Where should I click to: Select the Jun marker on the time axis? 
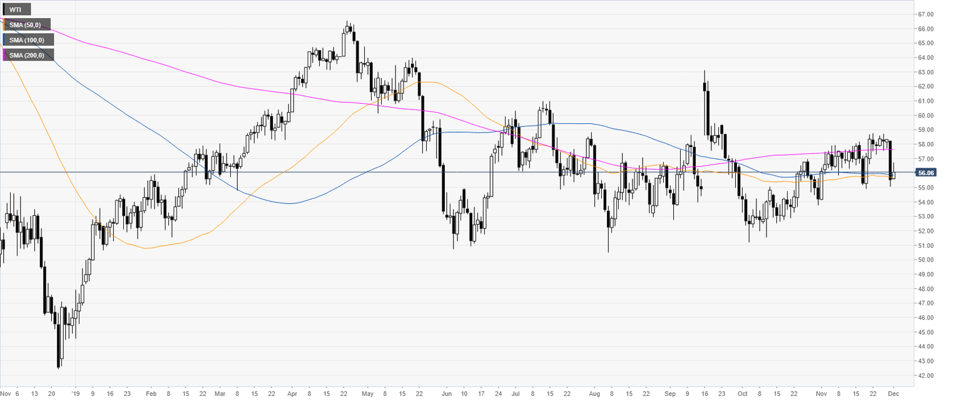[446, 395]
